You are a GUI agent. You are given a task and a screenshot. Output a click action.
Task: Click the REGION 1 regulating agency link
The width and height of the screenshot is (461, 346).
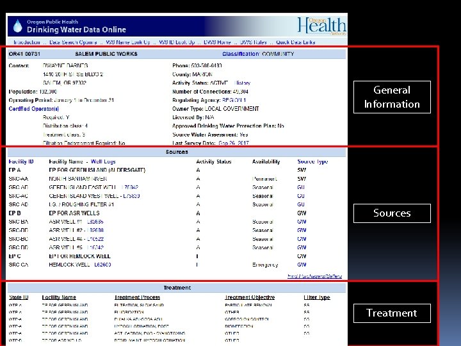point(234,100)
